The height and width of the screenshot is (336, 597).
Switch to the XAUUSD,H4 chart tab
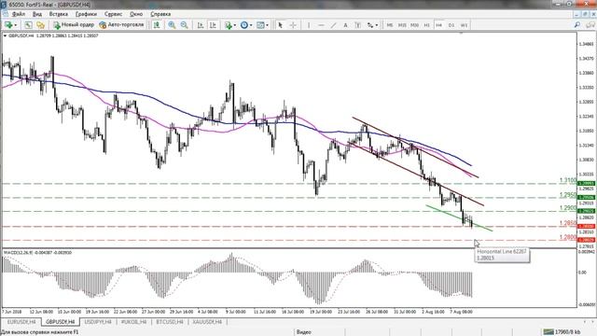coord(207,322)
